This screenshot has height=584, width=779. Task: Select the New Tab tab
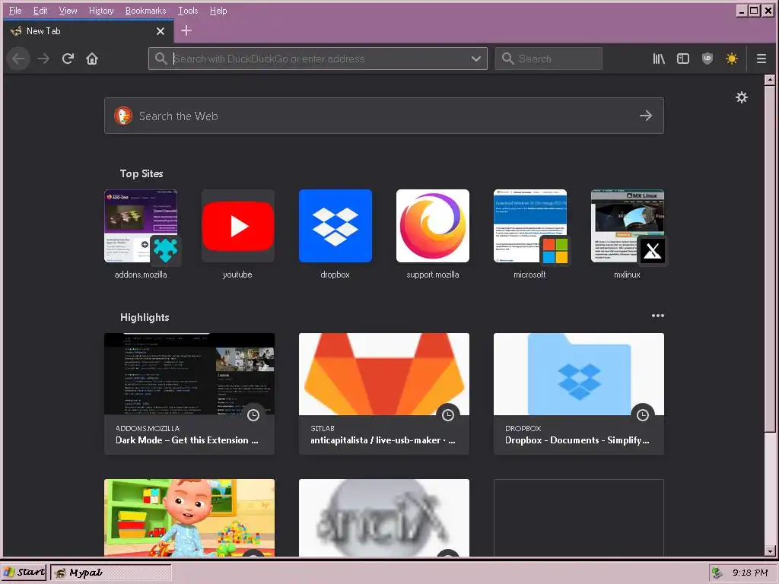coord(88,31)
